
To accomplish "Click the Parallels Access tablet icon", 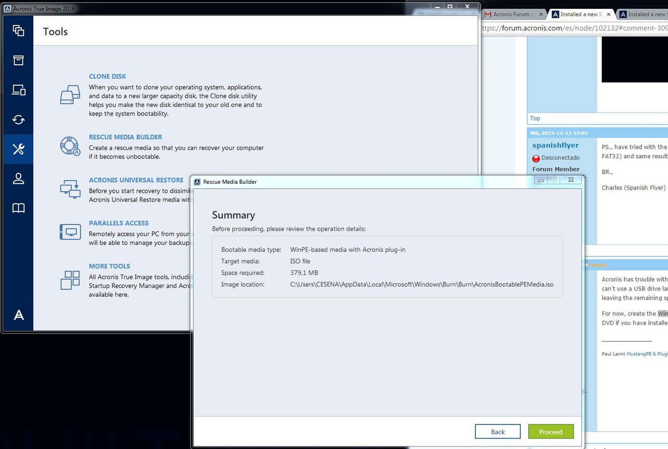I will [70, 231].
